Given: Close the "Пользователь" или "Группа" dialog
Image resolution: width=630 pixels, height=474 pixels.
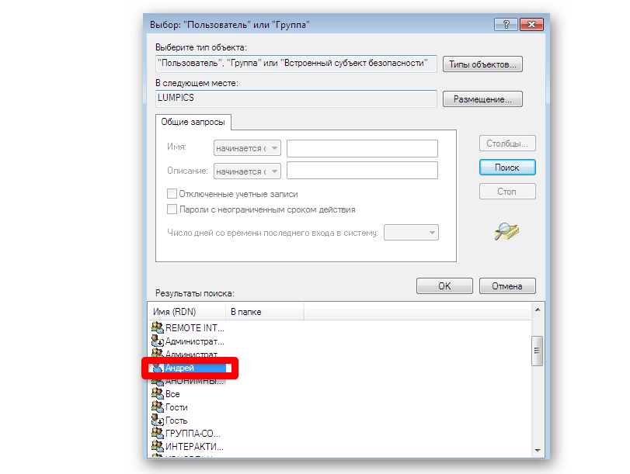Looking at the screenshot, I should (531, 25).
